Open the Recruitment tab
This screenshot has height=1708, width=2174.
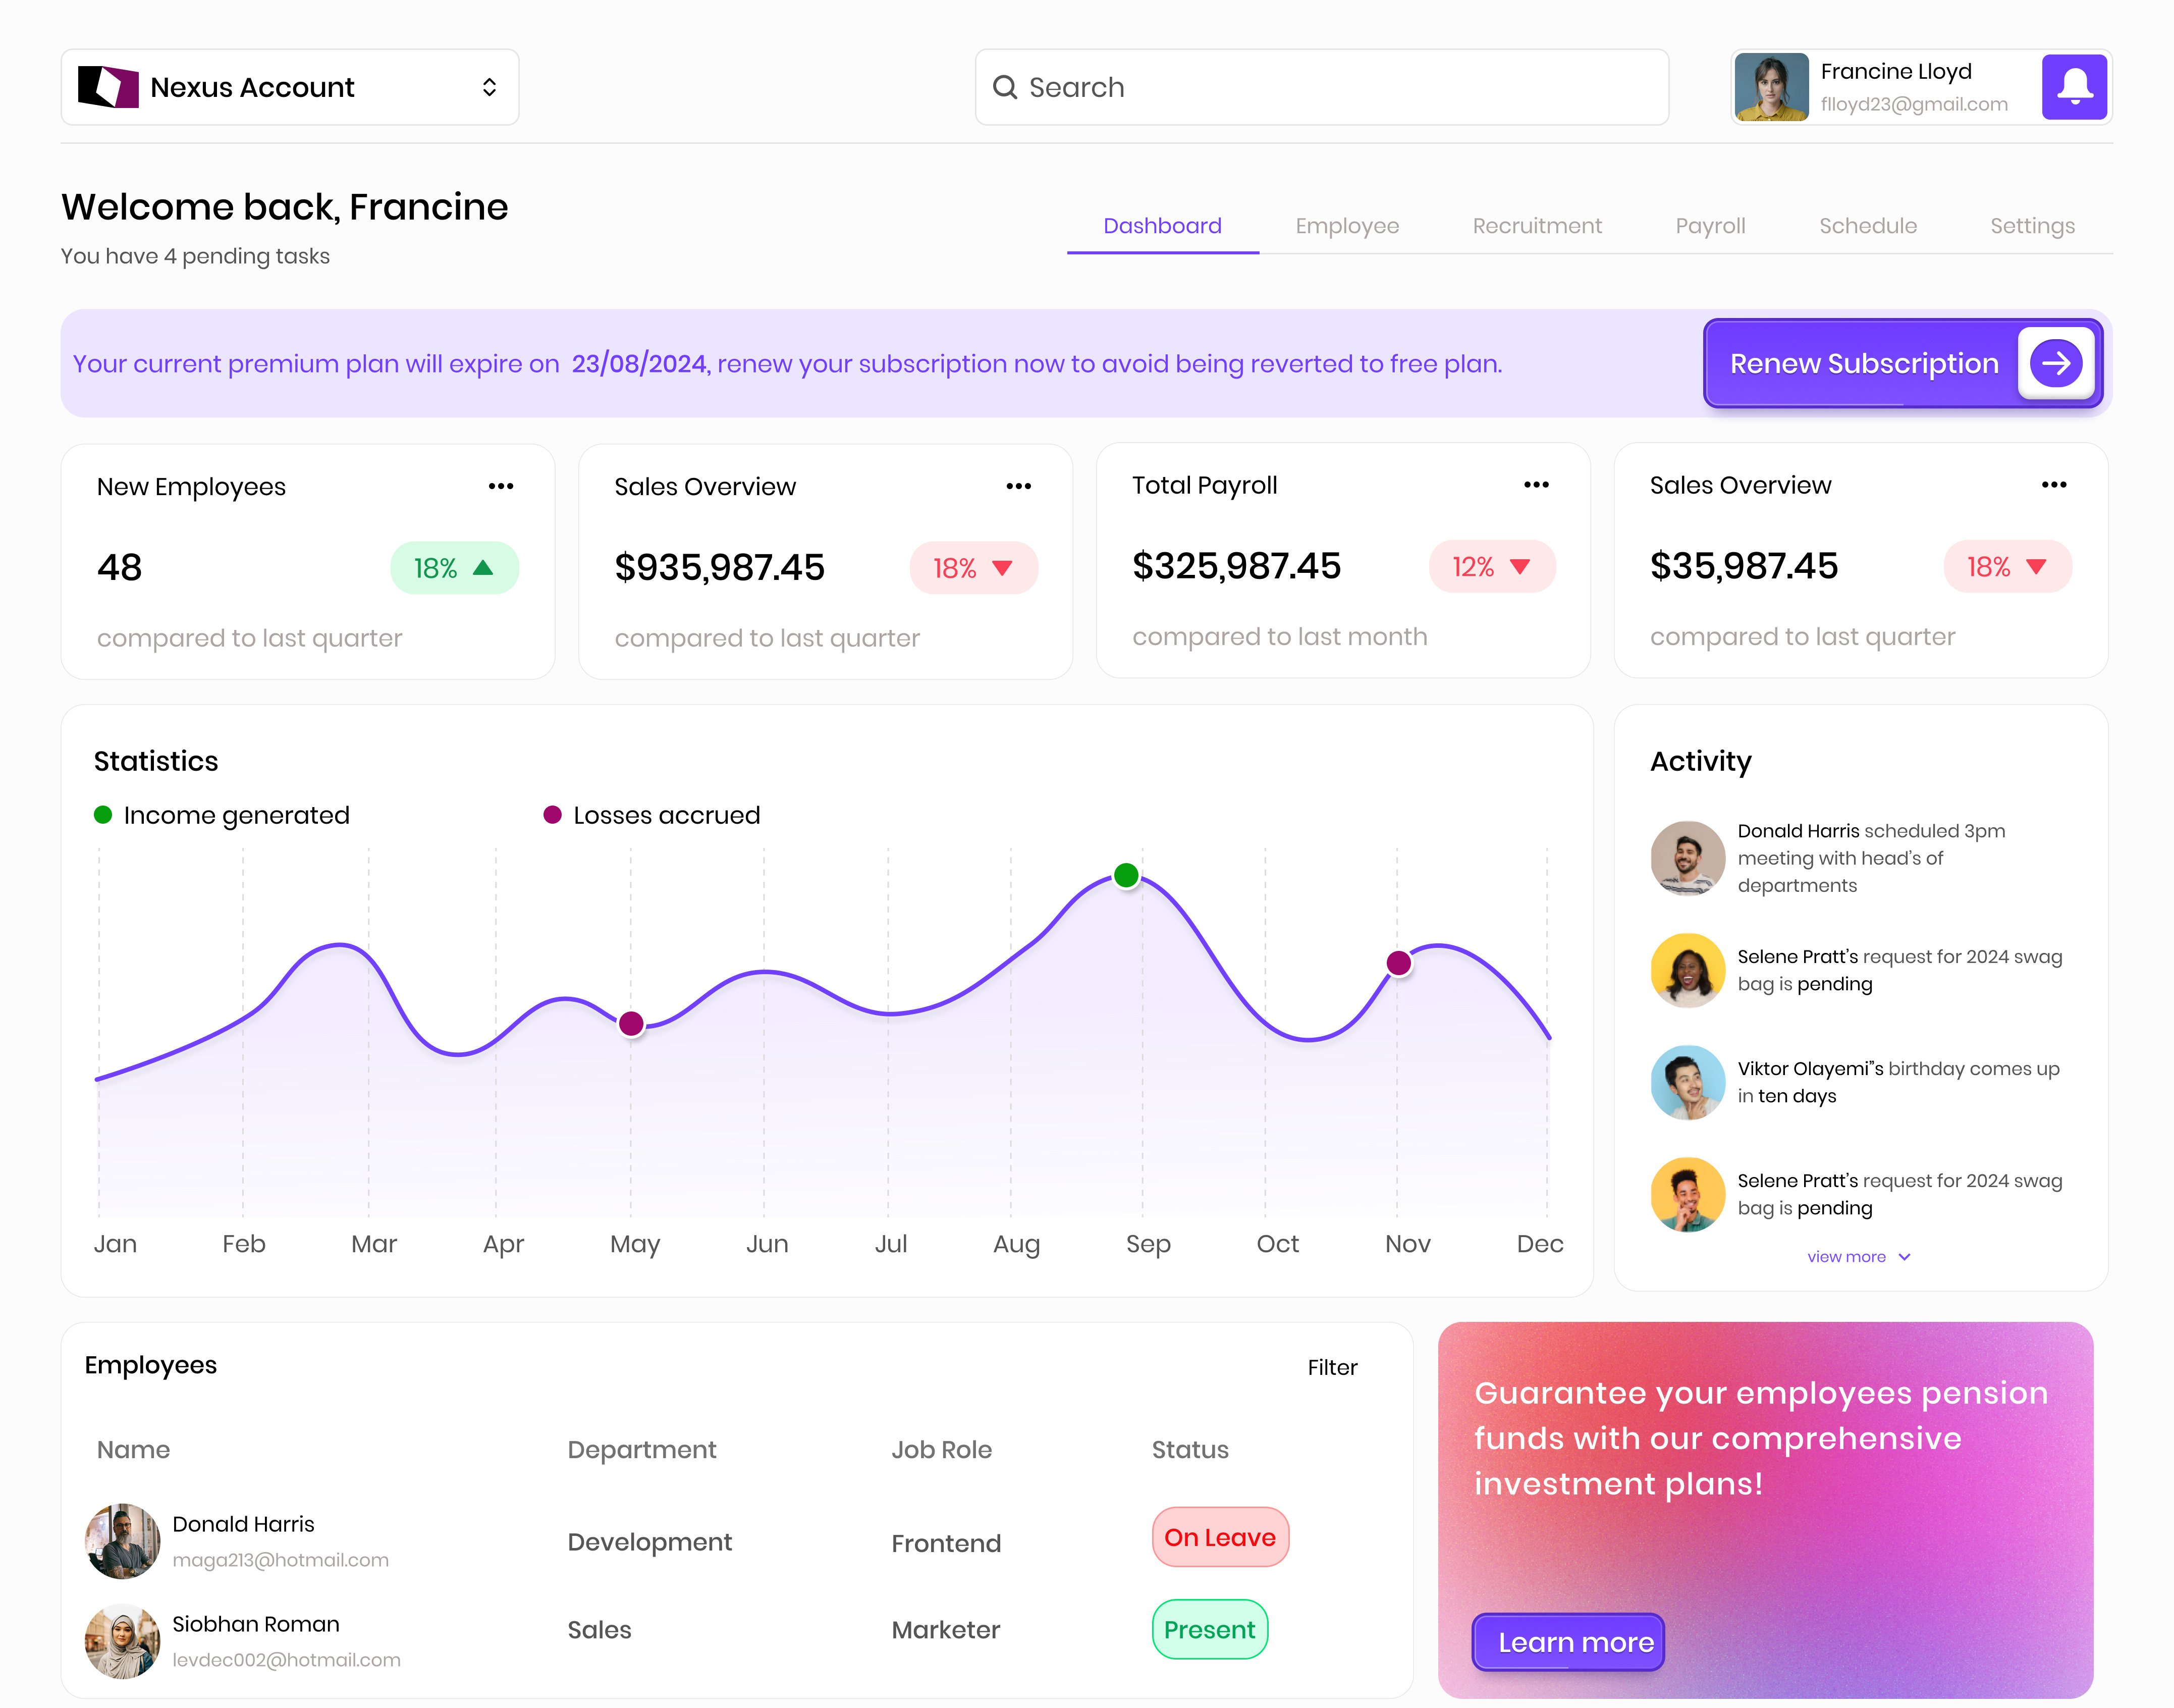pyautogui.click(x=1536, y=226)
